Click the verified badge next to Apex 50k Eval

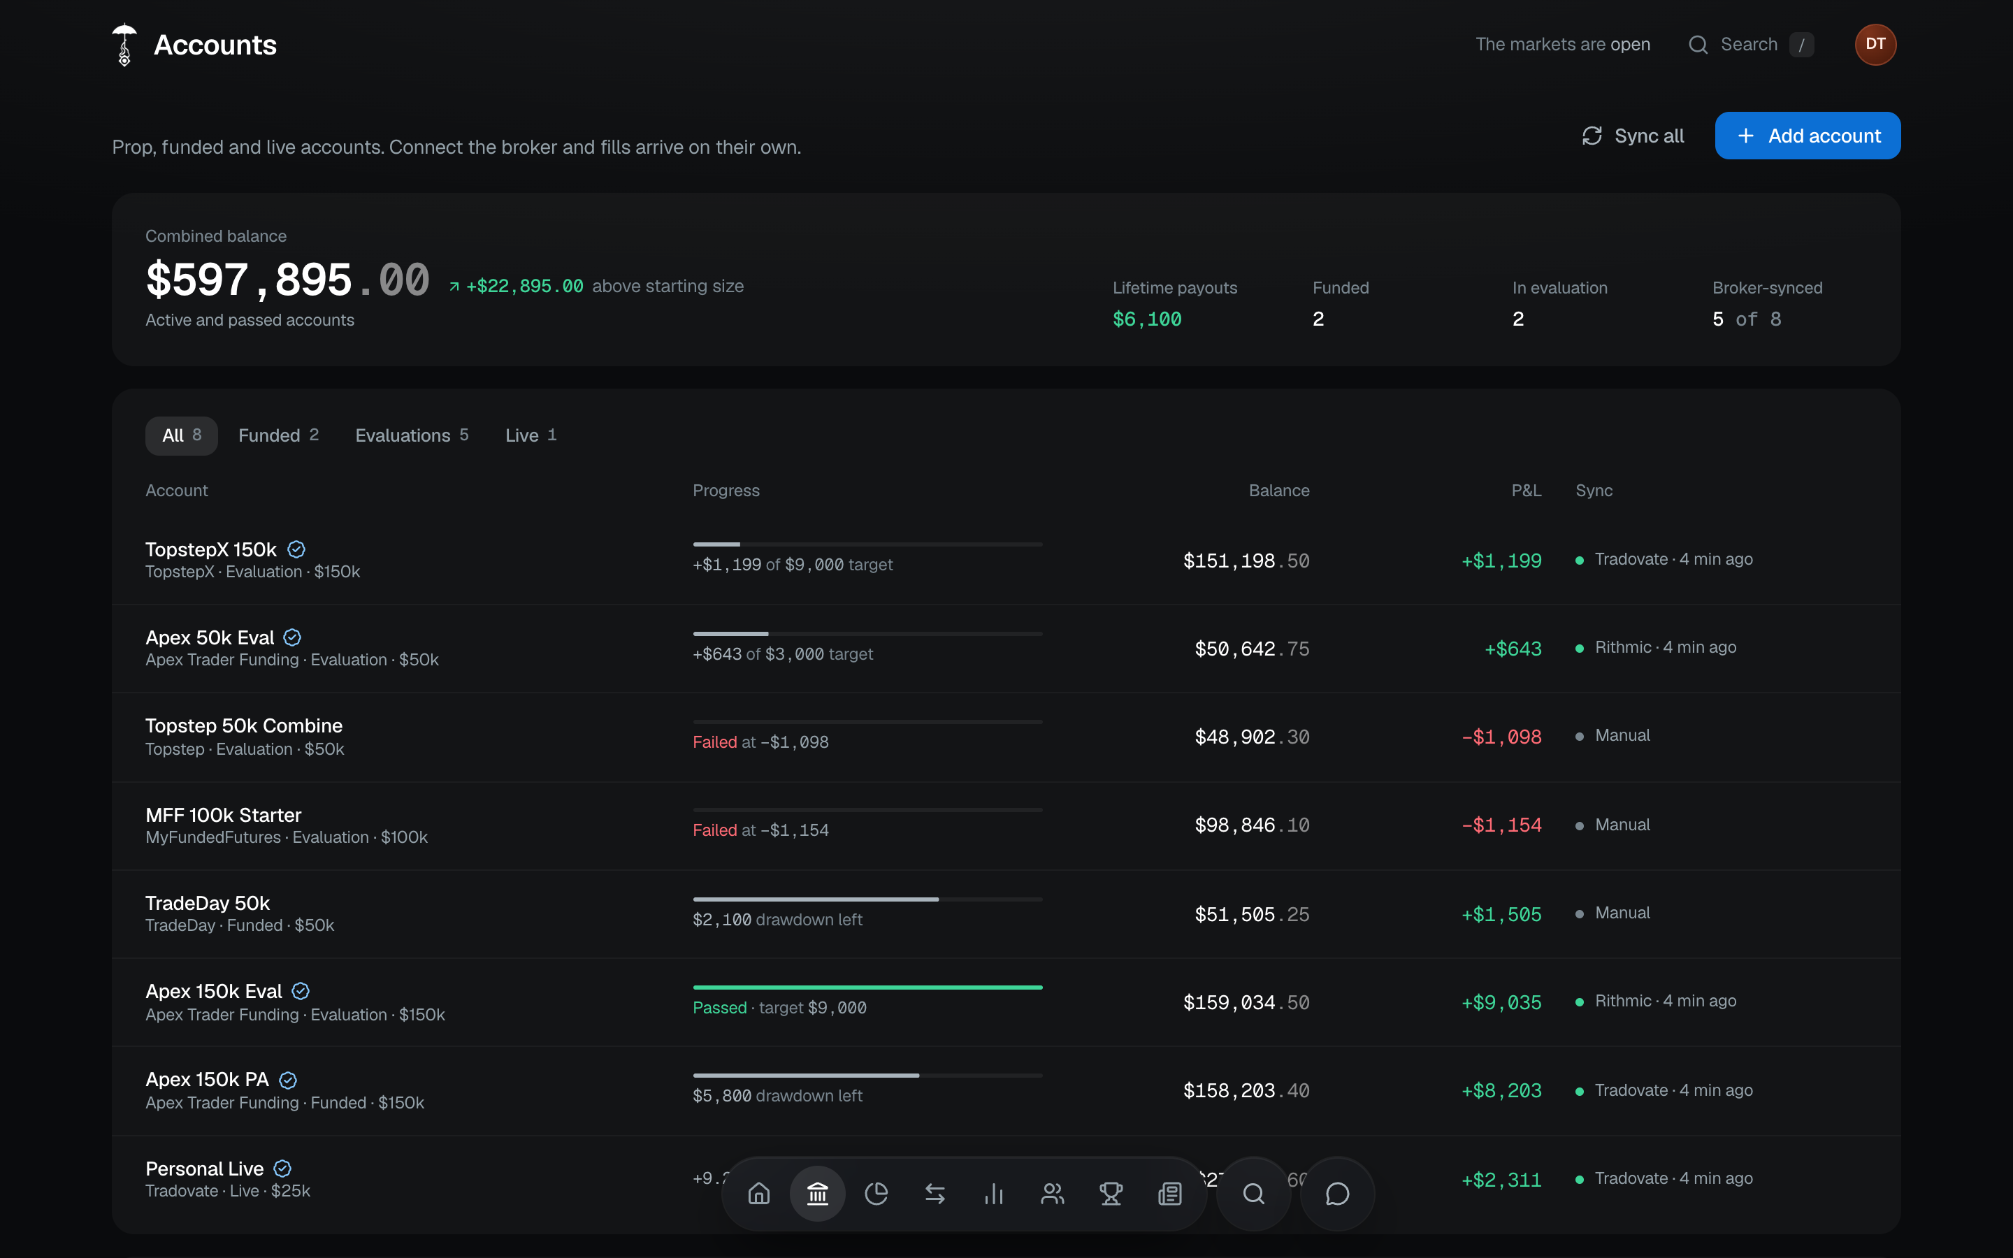coord(292,637)
